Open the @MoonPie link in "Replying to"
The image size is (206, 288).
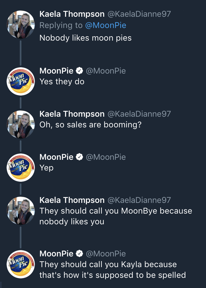(x=106, y=25)
